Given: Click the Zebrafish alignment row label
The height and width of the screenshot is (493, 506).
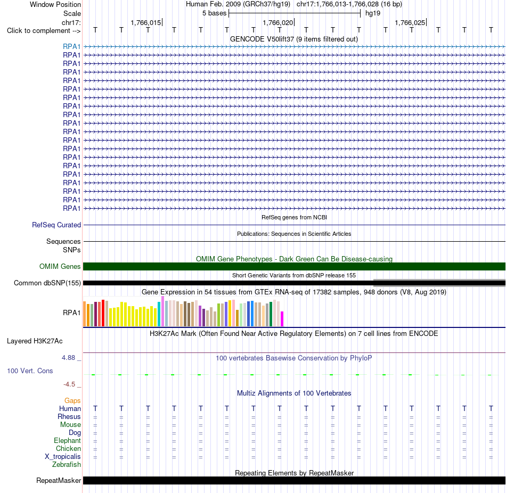Looking at the screenshot, I should [x=67, y=465].
